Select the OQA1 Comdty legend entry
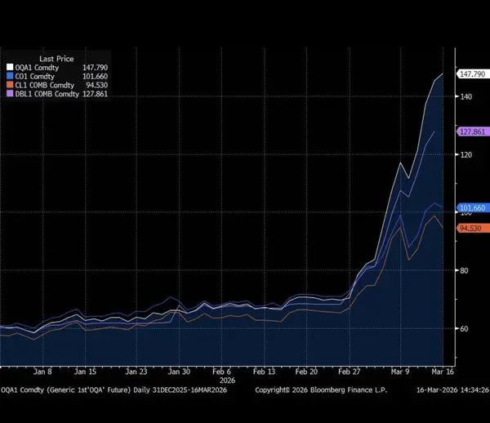Viewport: 490px width, 423px height. 37,67
